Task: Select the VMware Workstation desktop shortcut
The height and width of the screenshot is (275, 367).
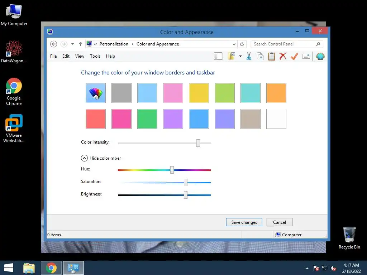Action: coord(14,129)
